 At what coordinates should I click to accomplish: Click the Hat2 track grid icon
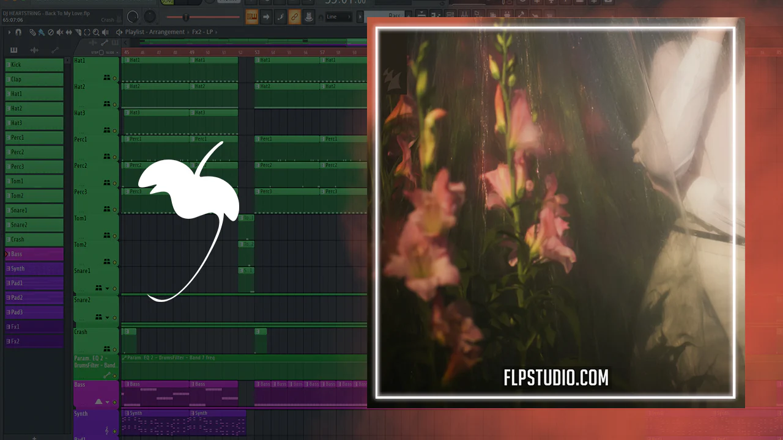pos(107,105)
